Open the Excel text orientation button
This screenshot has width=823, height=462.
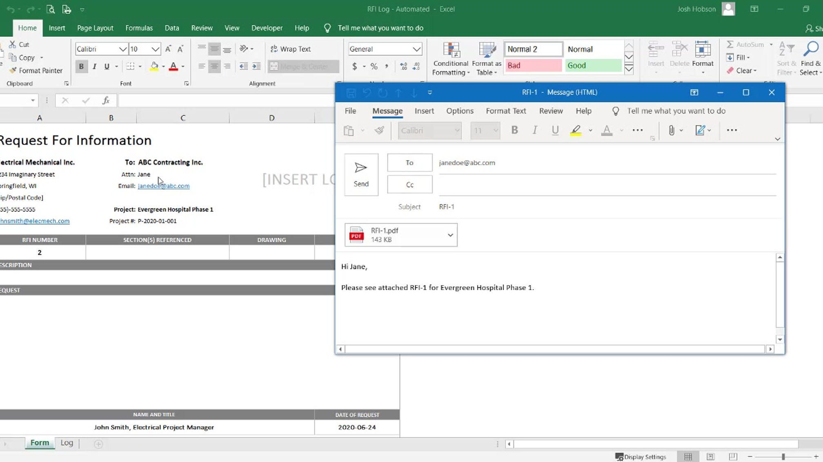(244, 49)
